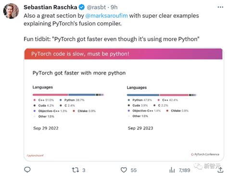Click the retweet icon
The width and height of the screenshot is (228, 176).
pyautogui.click(x=76, y=170)
